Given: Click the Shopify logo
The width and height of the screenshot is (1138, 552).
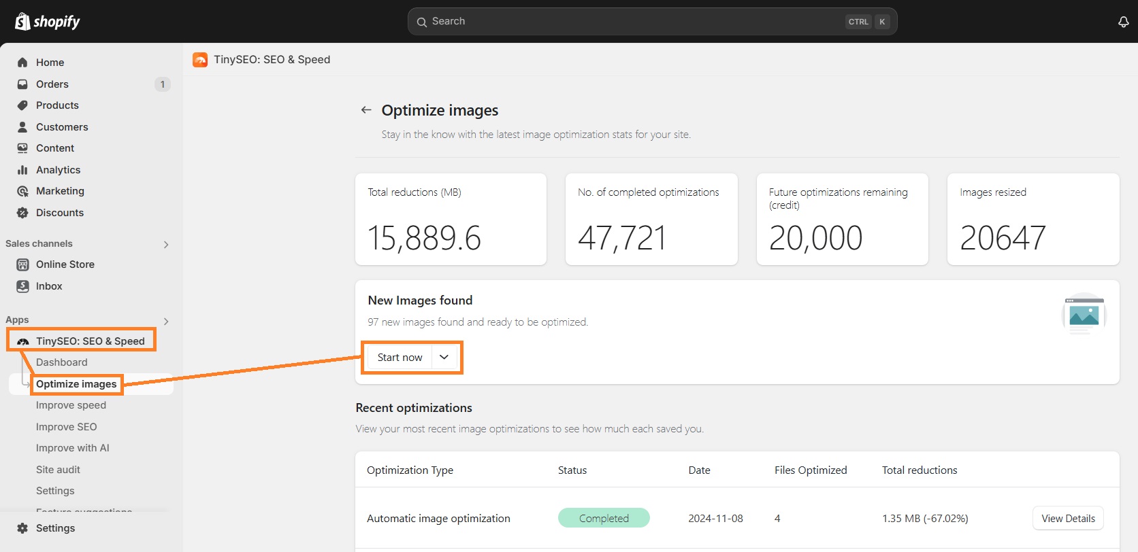Looking at the screenshot, I should pyautogui.click(x=47, y=21).
